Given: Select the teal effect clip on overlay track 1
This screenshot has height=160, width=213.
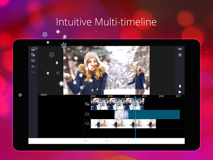Looking at the screenshot, I should 154,115.
